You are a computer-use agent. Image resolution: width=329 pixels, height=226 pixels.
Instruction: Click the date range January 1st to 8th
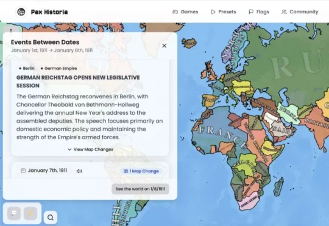[x=52, y=50]
